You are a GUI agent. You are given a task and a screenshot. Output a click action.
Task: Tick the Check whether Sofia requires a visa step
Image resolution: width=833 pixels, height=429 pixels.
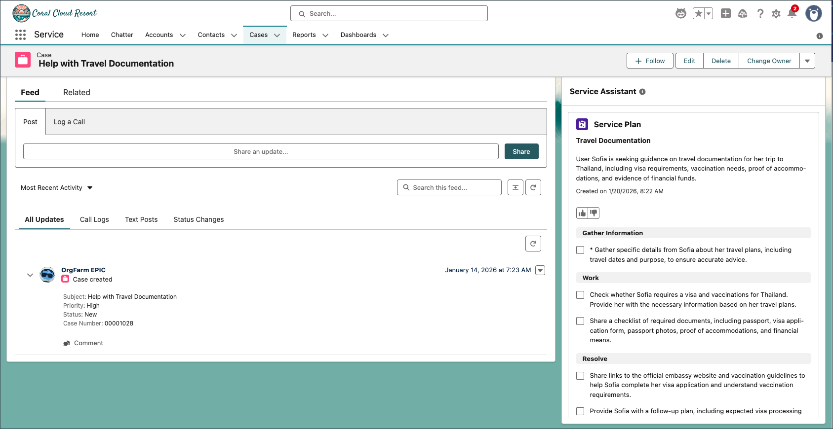tap(580, 295)
